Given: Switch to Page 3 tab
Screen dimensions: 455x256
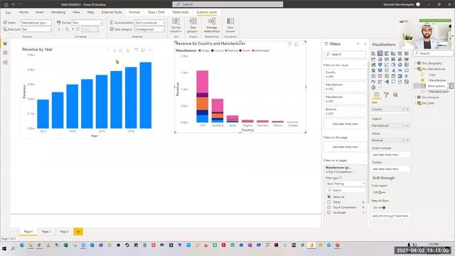Looking at the screenshot, I should coord(65,232).
